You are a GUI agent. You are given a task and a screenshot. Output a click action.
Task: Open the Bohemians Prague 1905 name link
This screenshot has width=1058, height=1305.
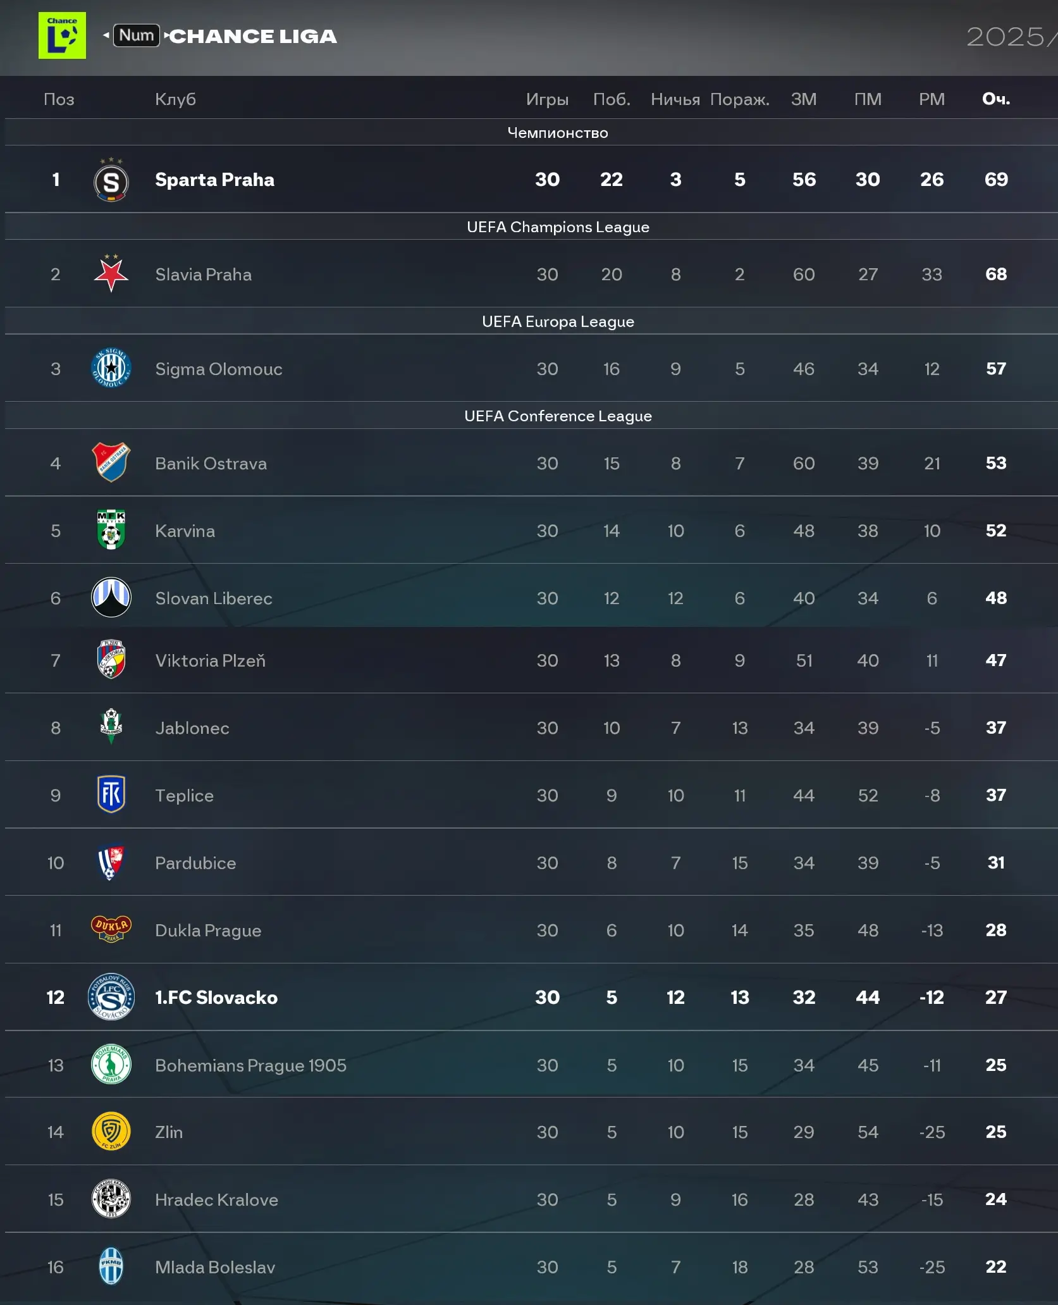click(x=250, y=1065)
